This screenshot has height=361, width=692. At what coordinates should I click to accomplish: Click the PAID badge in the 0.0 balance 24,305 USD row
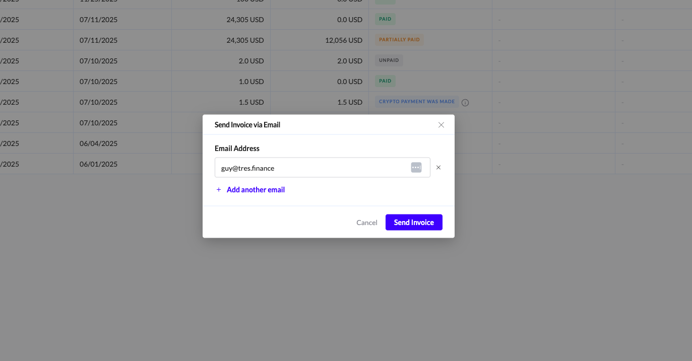point(385,19)
